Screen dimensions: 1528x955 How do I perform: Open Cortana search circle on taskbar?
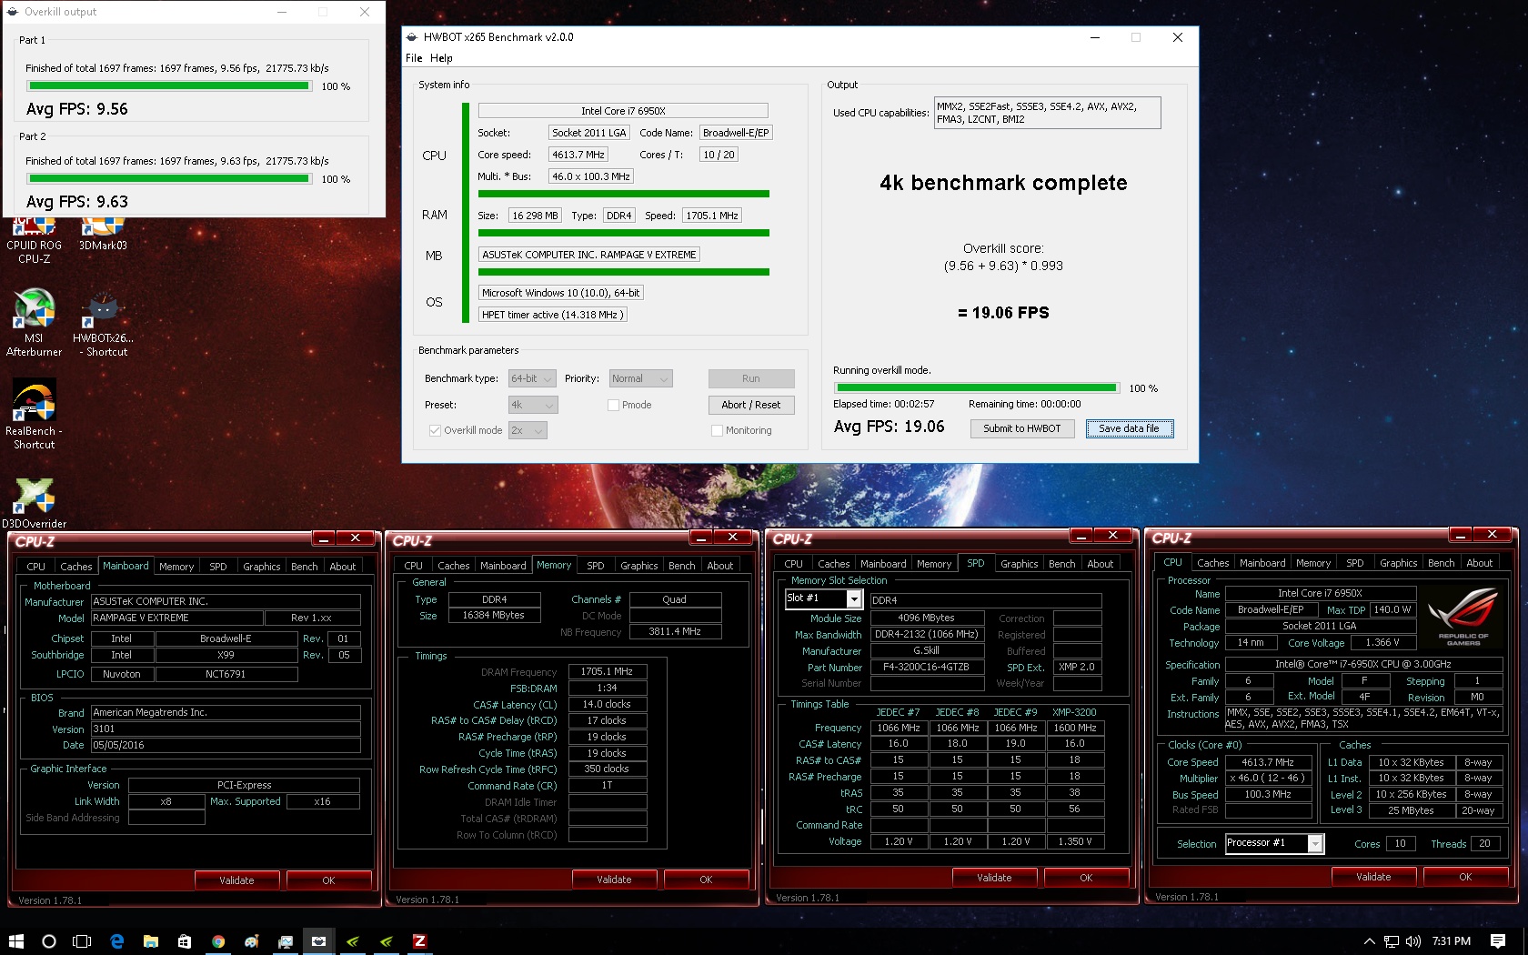pos(49,941)
